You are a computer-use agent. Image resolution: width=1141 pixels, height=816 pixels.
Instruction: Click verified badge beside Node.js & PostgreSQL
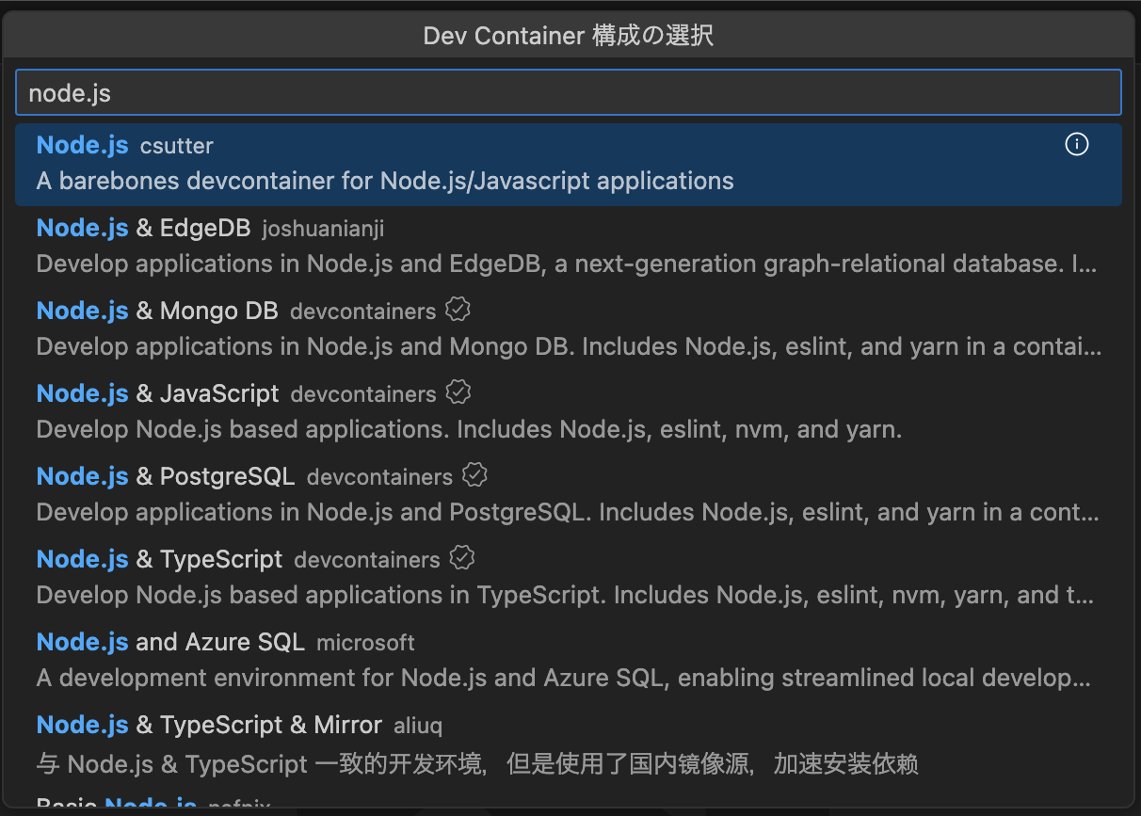[474, 475]
